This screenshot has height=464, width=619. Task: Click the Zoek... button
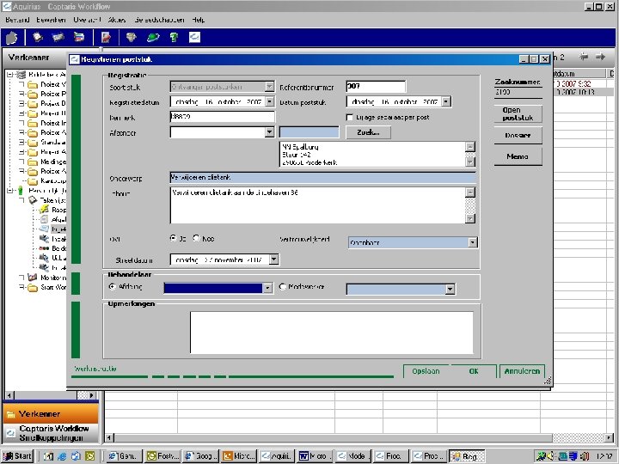[368, 132]
